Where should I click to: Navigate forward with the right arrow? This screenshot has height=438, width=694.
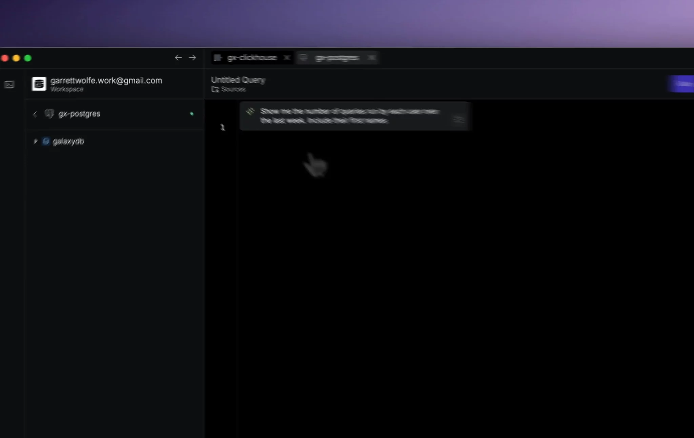click(192, 58)
